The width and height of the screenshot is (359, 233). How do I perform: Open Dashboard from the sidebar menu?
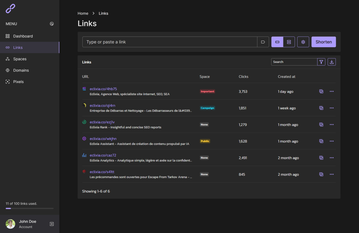point(23,36)
